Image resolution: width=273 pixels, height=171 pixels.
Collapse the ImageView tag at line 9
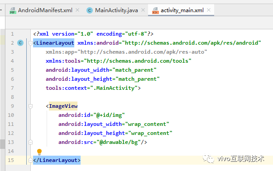coord(30,106)
